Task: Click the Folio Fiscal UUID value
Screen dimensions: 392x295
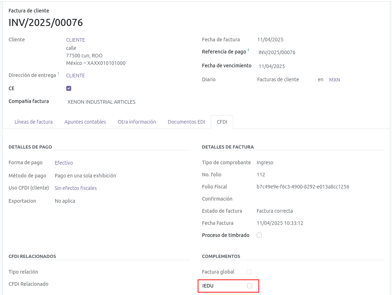Action: click(303, 187)
